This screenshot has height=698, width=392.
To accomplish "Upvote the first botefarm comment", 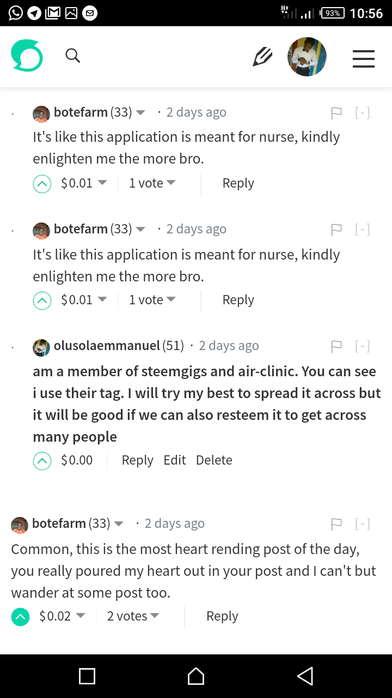I will 42,184.
